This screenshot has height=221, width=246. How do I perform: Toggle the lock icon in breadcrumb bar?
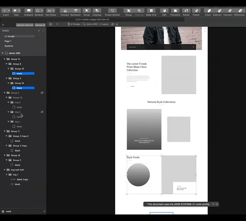tap(117, 24)
